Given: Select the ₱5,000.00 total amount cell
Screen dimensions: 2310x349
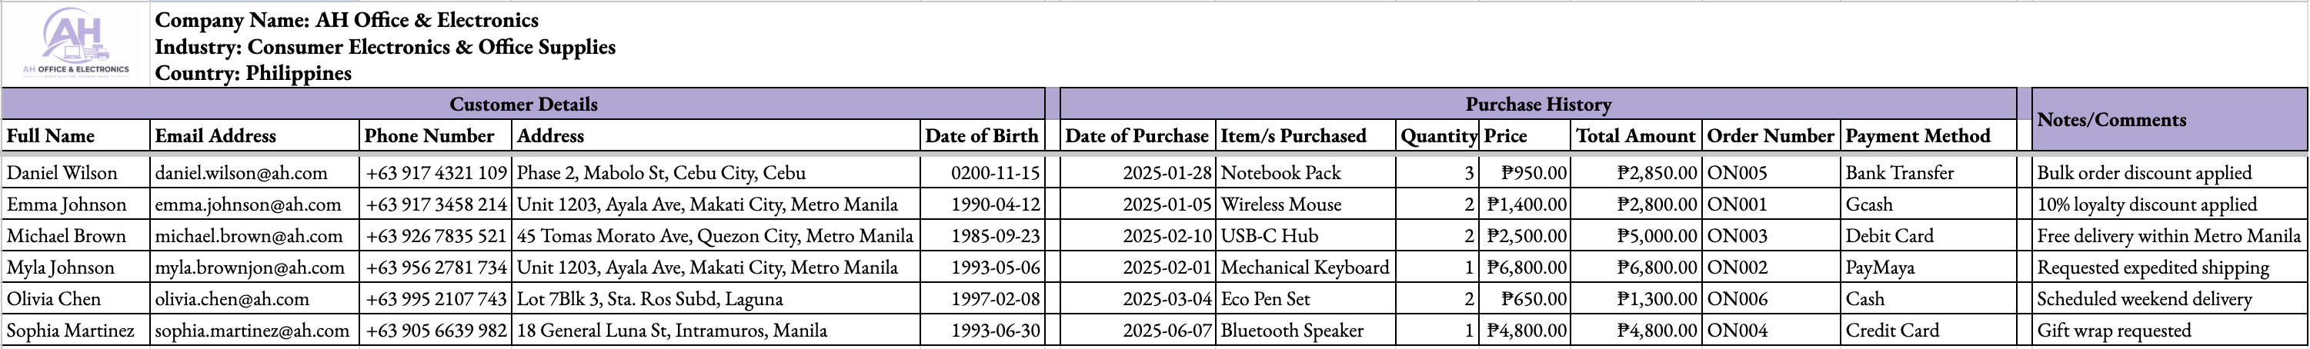Looking at the screenshot, I should coord(1636,236).
